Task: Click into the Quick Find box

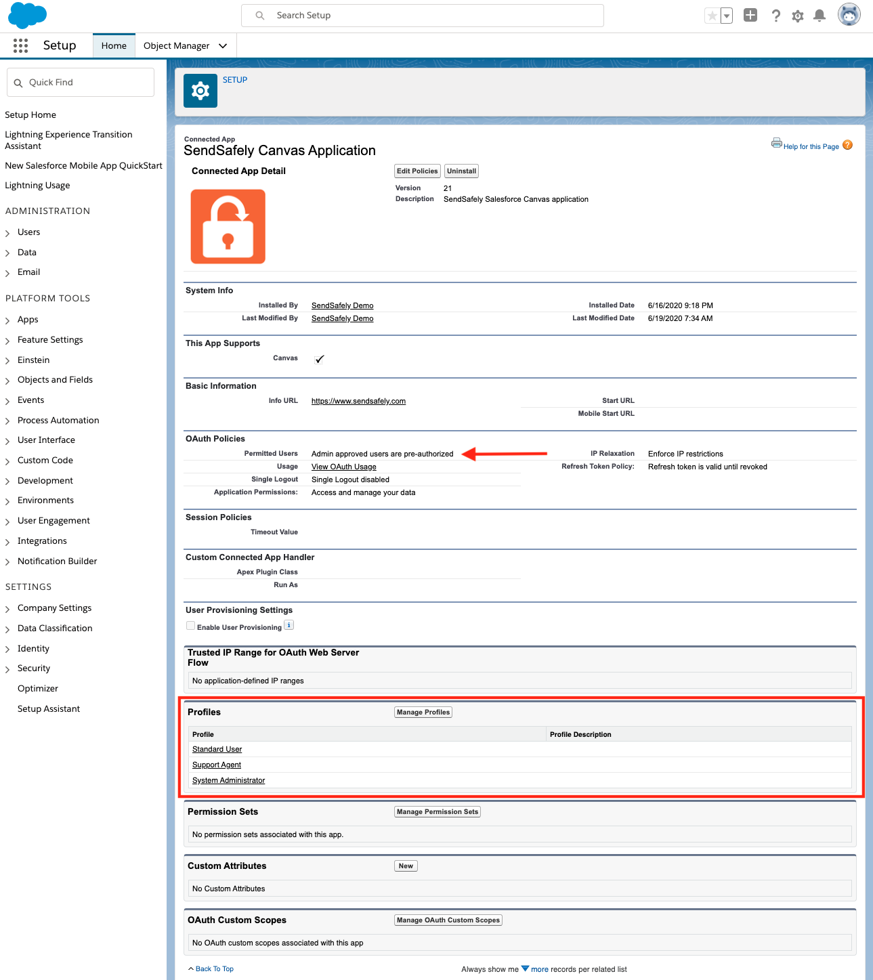Action: point(81,82)
